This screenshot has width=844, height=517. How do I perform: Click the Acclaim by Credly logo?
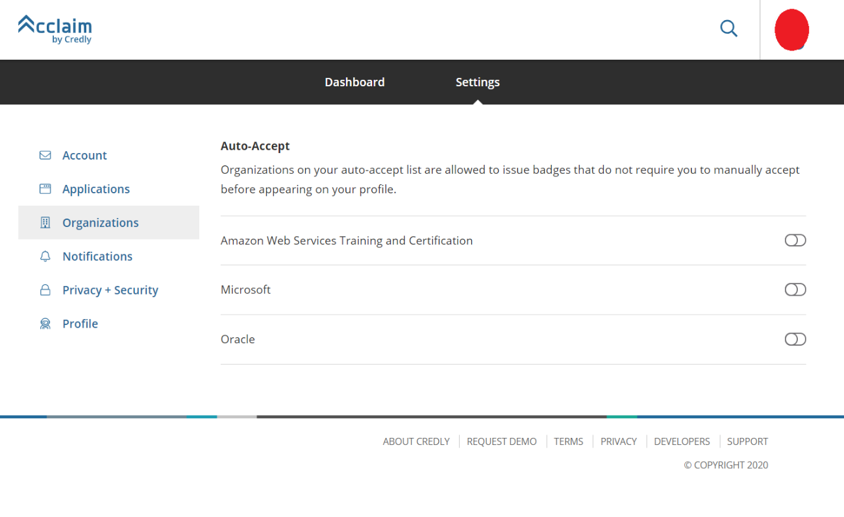pyautogui.click(x=55, y=29)
